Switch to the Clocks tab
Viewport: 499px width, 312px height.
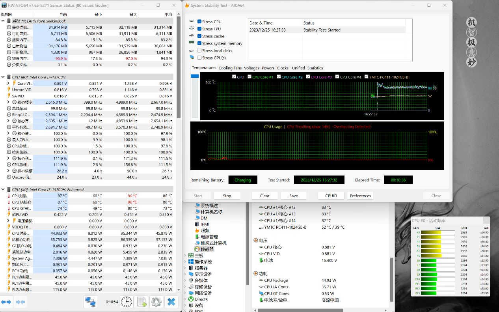click(283, 68)
